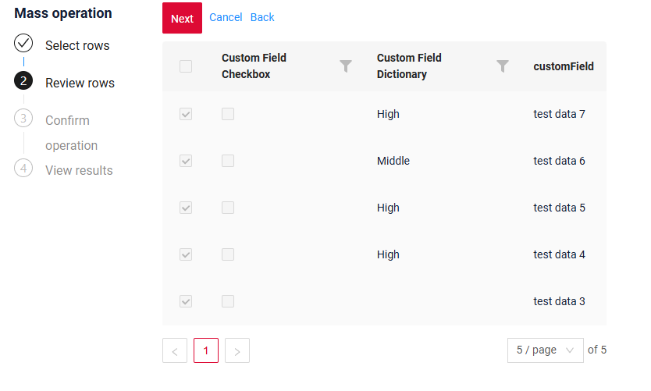Open filter for Custom Field Checkbox column

click(x=346, y=66)
